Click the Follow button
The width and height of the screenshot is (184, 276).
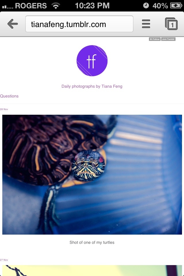click(x=155, y=39)
